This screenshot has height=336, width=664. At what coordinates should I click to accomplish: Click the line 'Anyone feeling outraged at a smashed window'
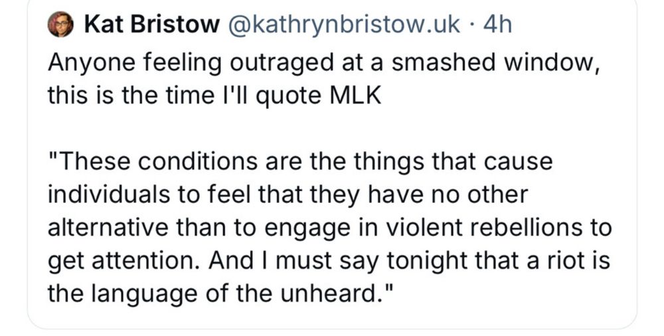(323, 64)
